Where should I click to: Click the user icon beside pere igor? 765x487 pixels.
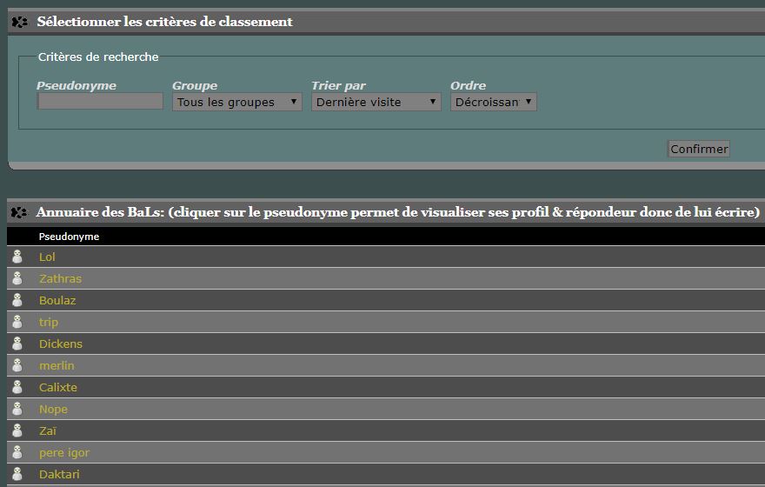[17, 452]
